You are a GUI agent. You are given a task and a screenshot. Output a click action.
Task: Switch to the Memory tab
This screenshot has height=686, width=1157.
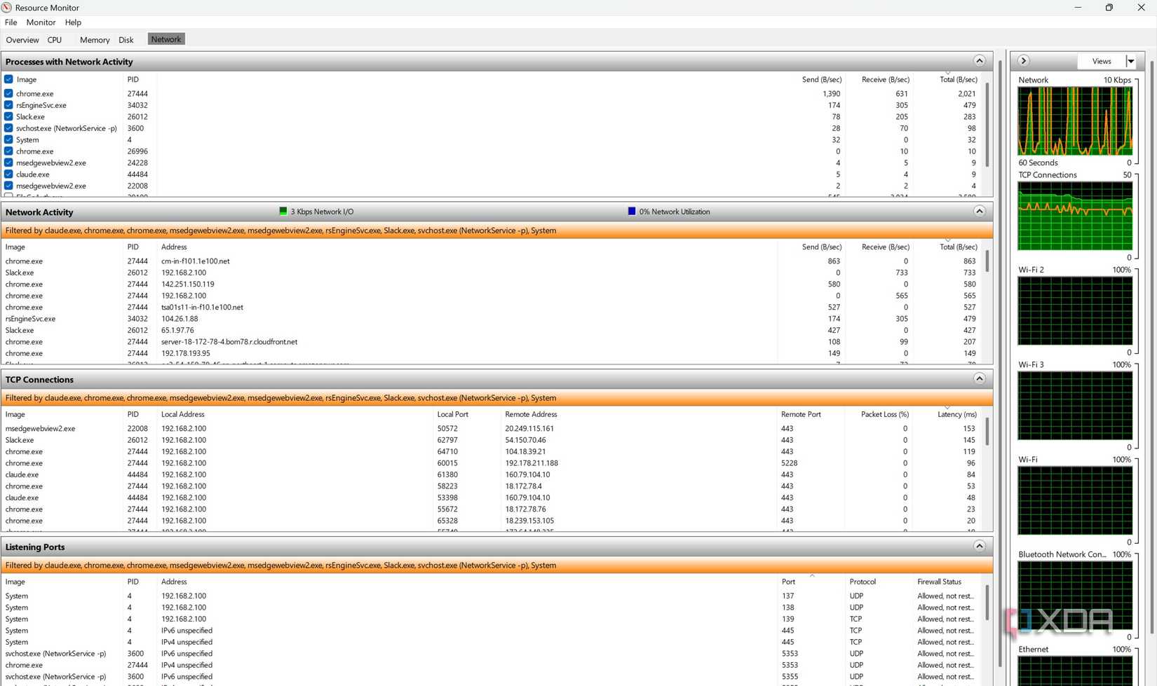[95, 40]
